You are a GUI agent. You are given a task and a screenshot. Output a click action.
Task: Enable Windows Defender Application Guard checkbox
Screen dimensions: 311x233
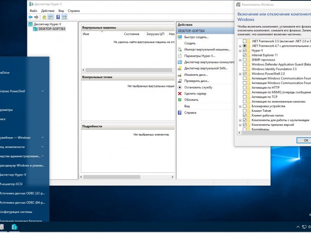[x=245, y=64]
